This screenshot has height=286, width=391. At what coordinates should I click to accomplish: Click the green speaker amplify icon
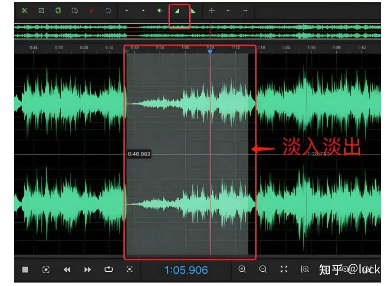(160, 10)
